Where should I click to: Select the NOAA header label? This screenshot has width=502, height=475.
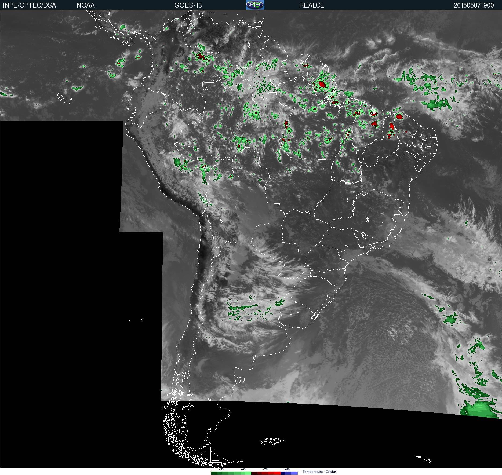point(86,5)
